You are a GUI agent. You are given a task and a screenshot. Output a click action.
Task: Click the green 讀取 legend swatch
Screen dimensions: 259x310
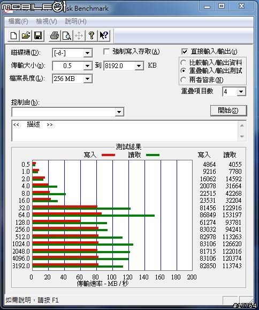click(153, 155)
